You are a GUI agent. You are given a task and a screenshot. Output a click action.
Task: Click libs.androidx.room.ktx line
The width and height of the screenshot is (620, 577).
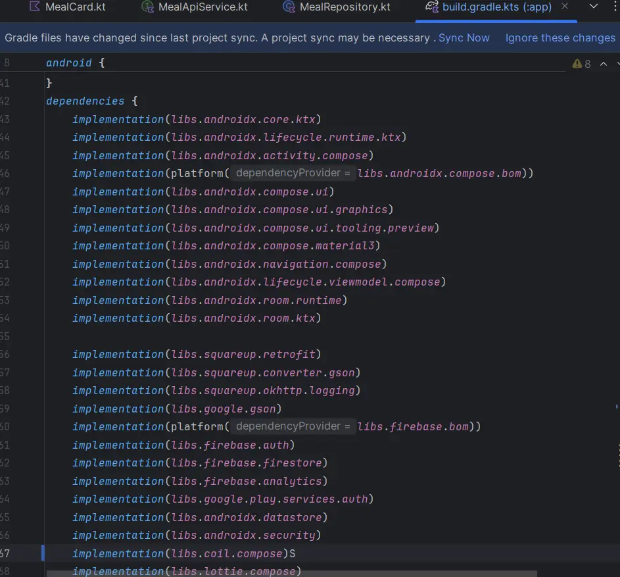point(197,318)
